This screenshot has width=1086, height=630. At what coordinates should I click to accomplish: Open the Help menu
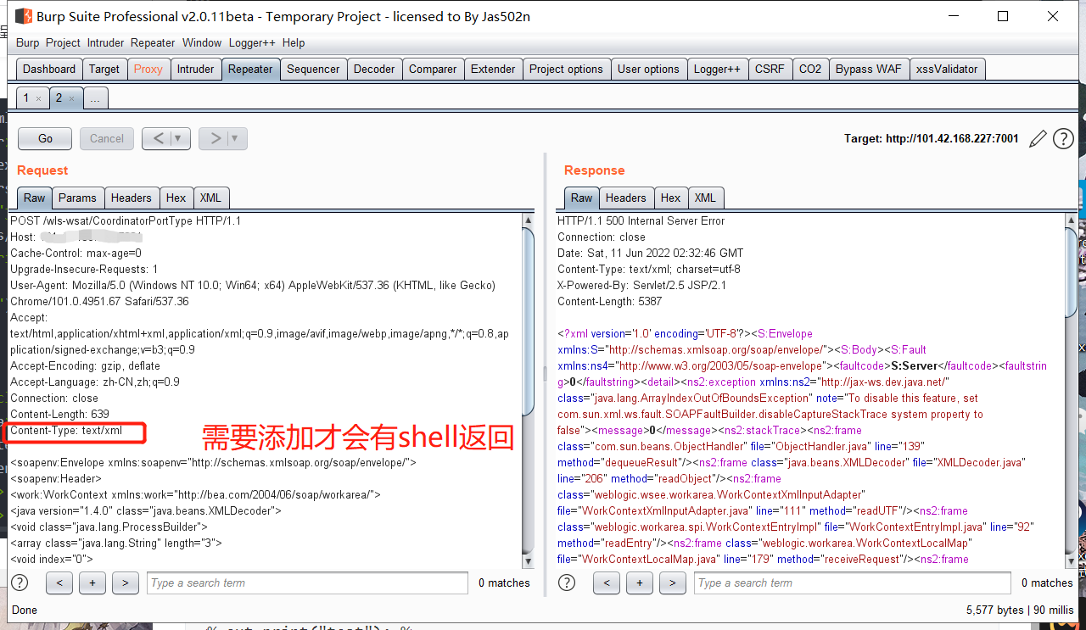coord(294,42)
